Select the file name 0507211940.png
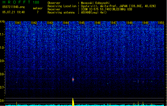 (14, 7)
